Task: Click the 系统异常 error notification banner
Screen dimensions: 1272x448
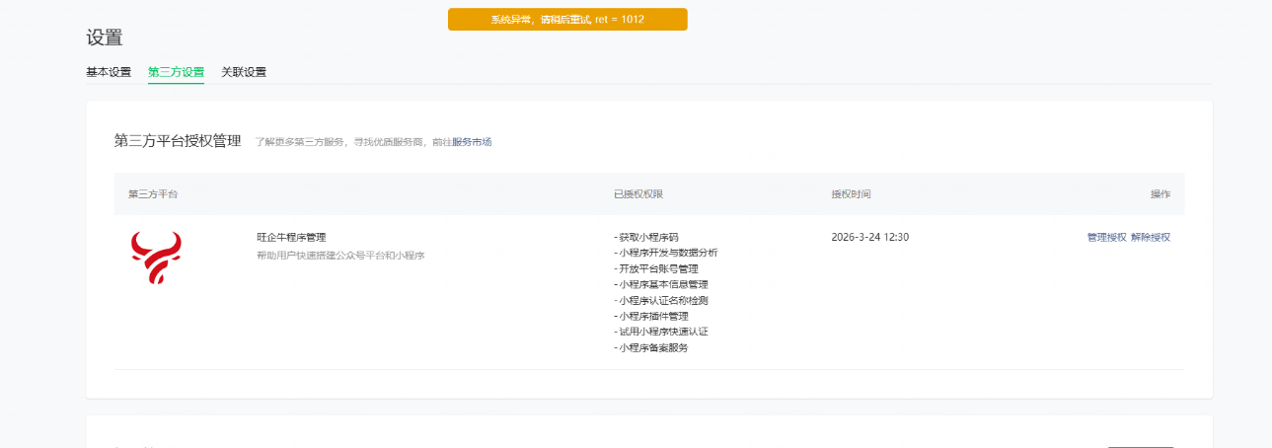Action: click(x=567, y=20)
